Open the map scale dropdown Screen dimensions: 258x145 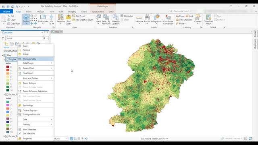pyautogui.click(x=67, y=139)
